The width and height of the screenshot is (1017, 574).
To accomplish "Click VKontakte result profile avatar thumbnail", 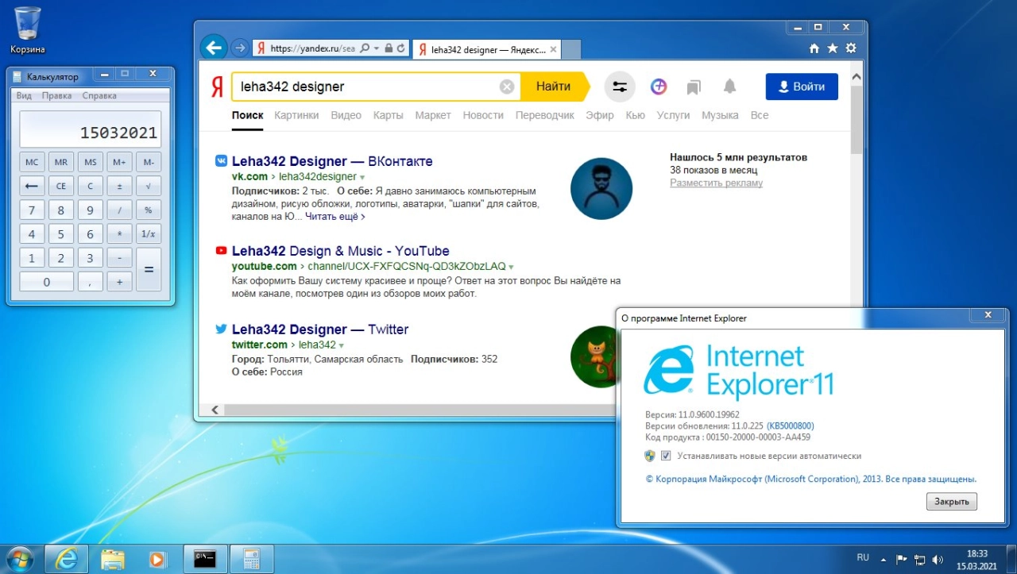I will tap(601, 189).
